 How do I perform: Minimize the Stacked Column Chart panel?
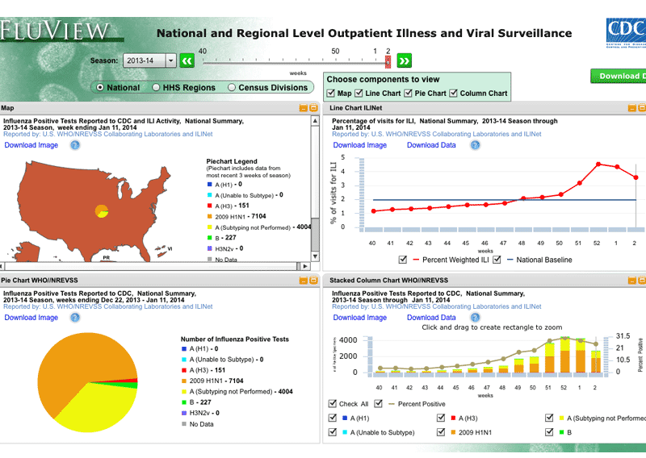pyautogui.click(x=632, y=281)
